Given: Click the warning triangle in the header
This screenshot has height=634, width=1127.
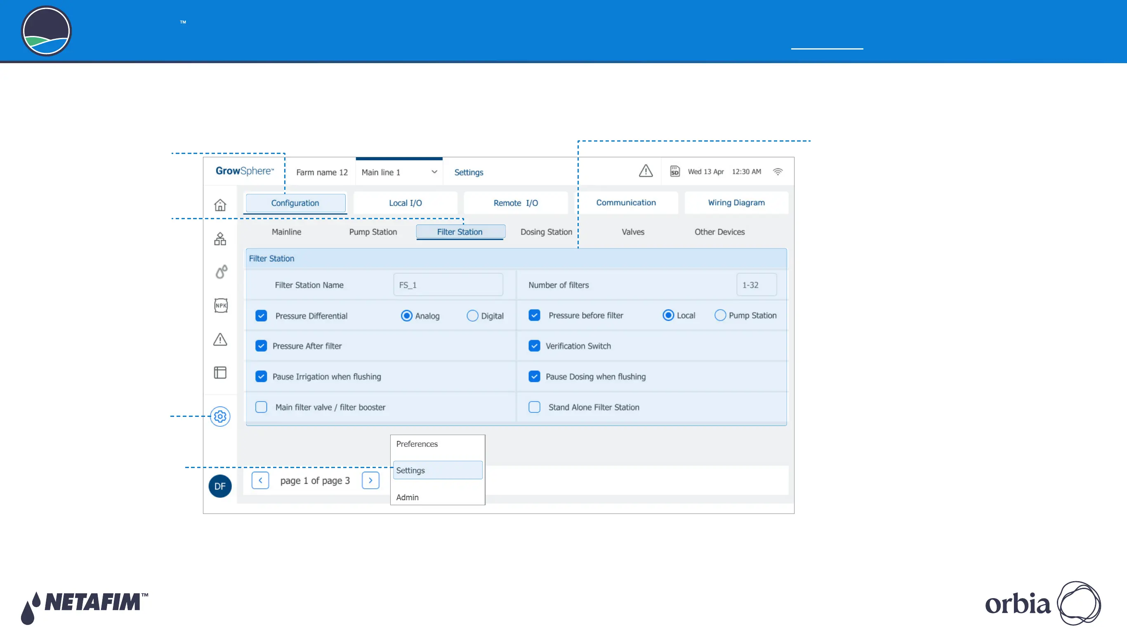Looking at the screenshot, I should tap(646, 171).
